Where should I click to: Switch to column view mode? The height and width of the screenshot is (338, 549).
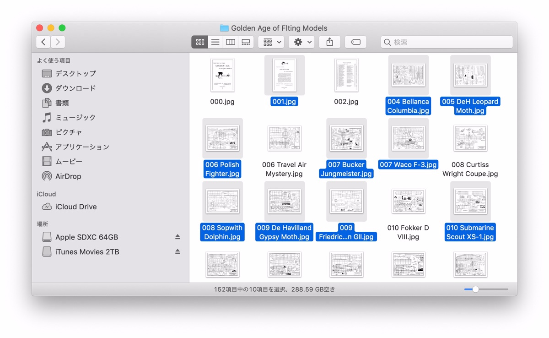[x=231, y=42]
